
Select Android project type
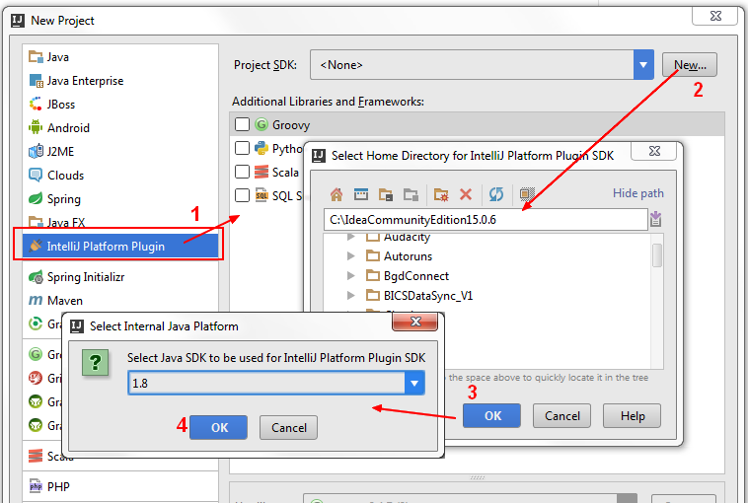[x=120, y=128]
